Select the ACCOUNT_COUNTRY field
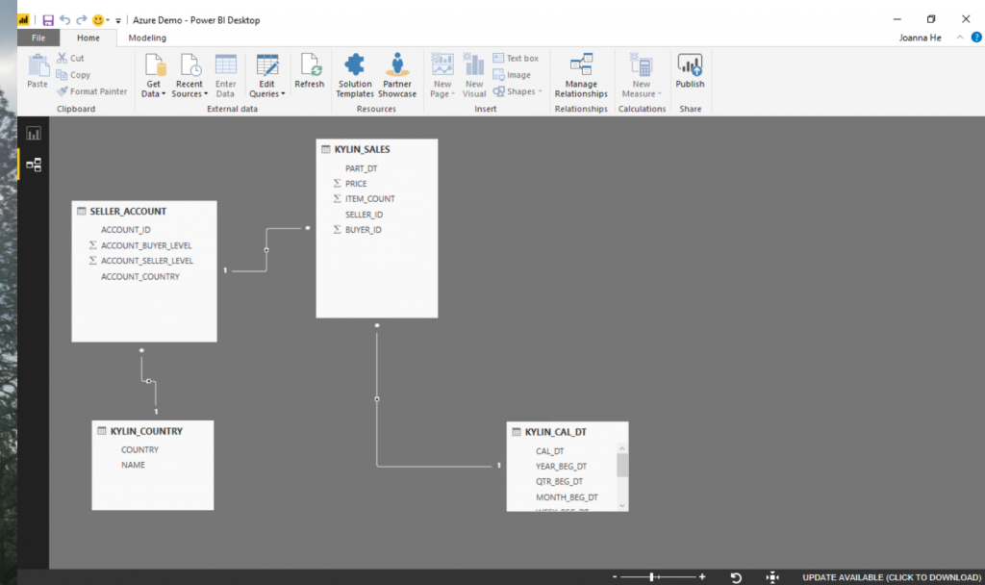 tap(140, 276)
